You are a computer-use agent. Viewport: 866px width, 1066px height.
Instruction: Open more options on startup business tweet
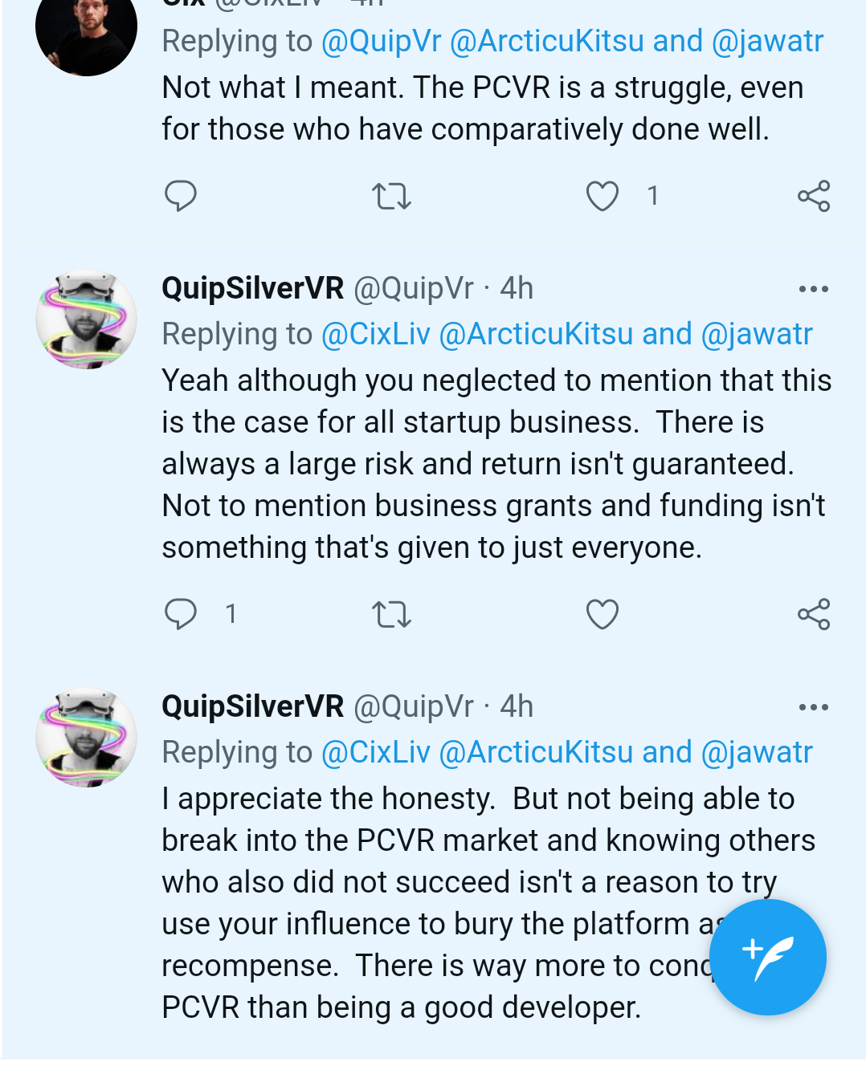[813, 289]
